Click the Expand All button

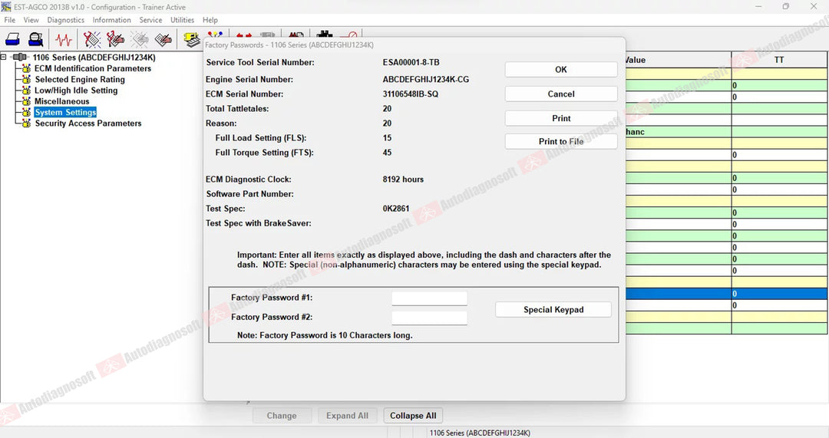347,416
